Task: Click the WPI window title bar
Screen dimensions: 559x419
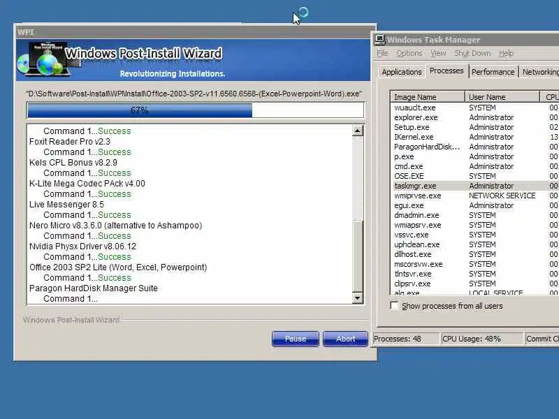Action: click(x=194, y=31)
